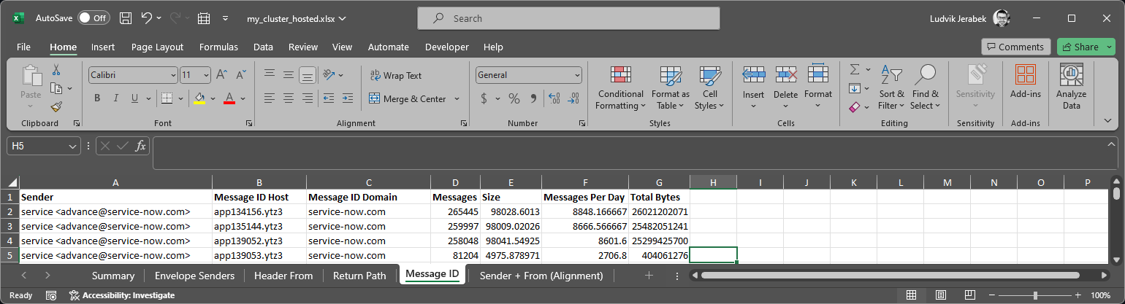The image size is (1125, 304).
Task: Switch to the Return Path sheet tab
Action: tap(359, 276)
